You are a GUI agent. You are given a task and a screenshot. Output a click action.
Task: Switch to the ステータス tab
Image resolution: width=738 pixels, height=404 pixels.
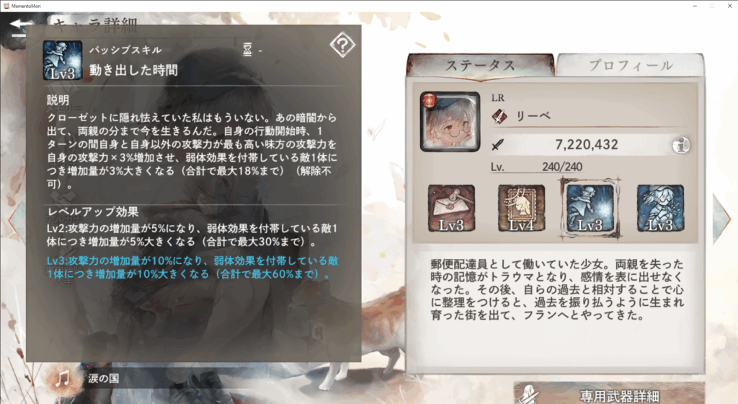pos(480,65)
